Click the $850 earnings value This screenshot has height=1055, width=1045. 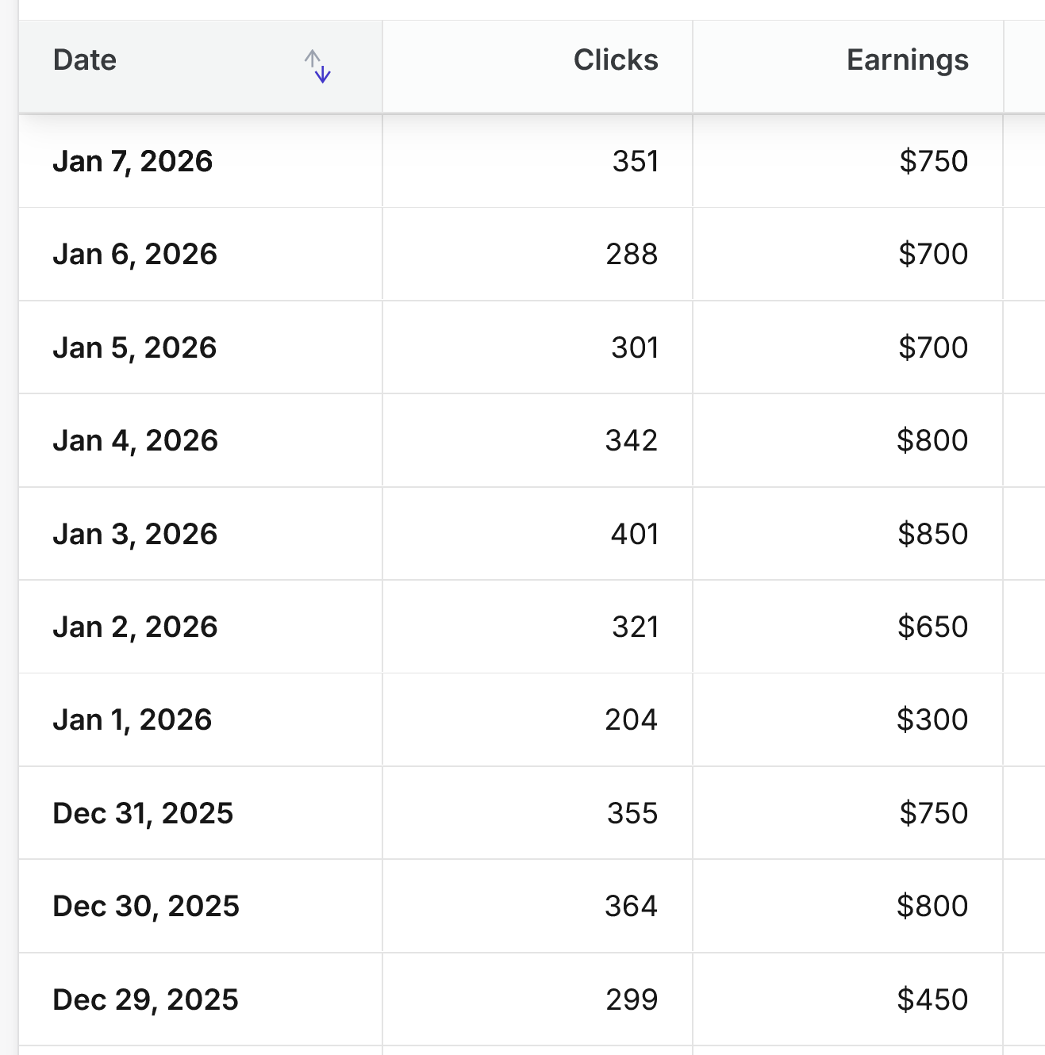[932, 535]
